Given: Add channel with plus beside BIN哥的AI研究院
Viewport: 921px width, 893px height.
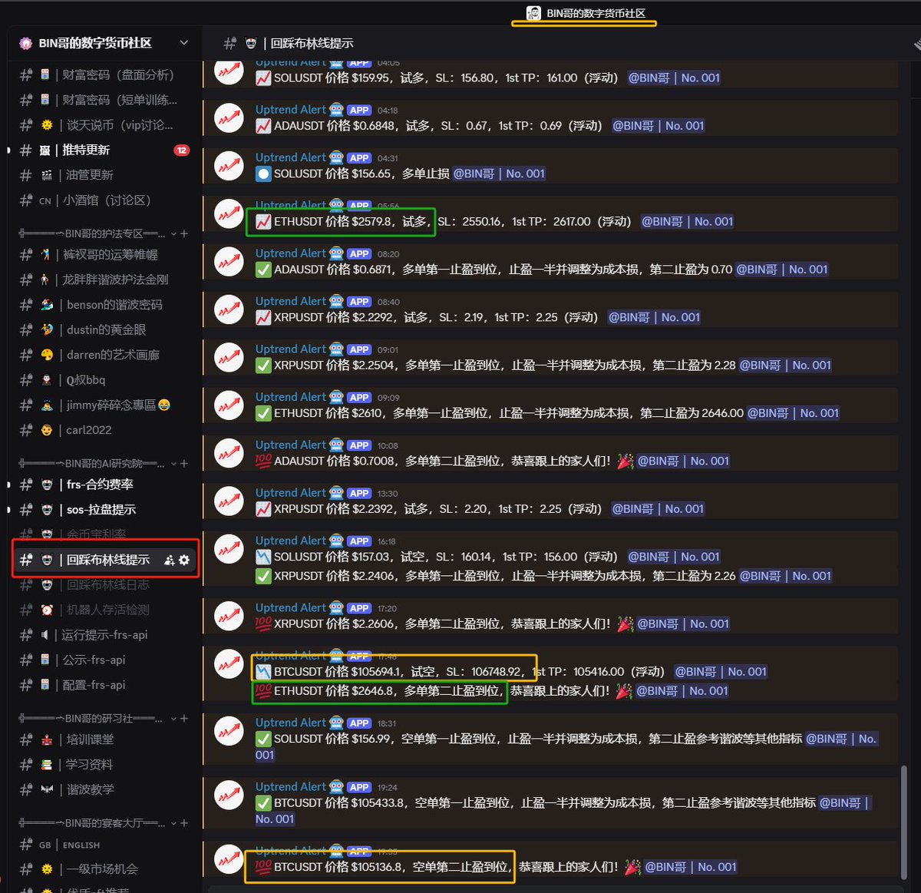Looking at the screenshot, I should 184,463.
